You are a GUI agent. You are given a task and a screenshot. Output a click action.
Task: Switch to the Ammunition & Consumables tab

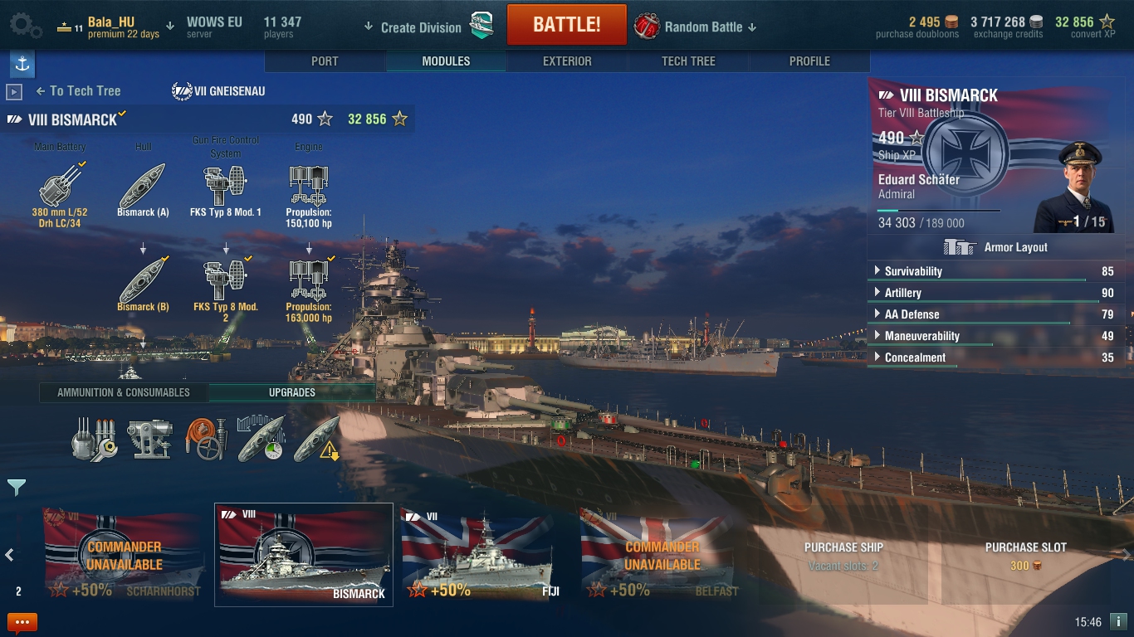(x=124, y=392)
